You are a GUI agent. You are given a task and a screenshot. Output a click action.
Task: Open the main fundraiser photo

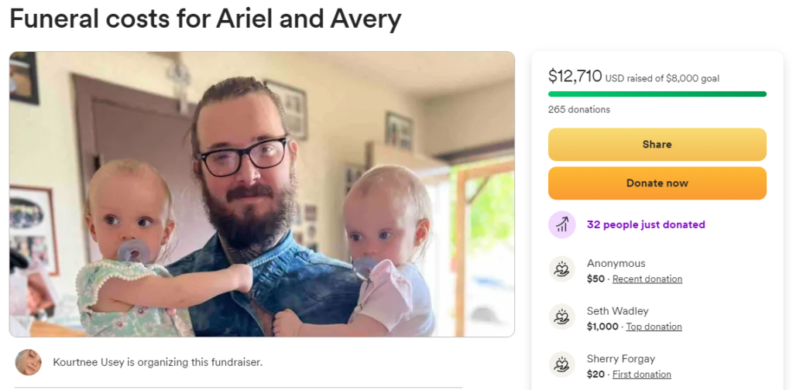click(262, 194)
